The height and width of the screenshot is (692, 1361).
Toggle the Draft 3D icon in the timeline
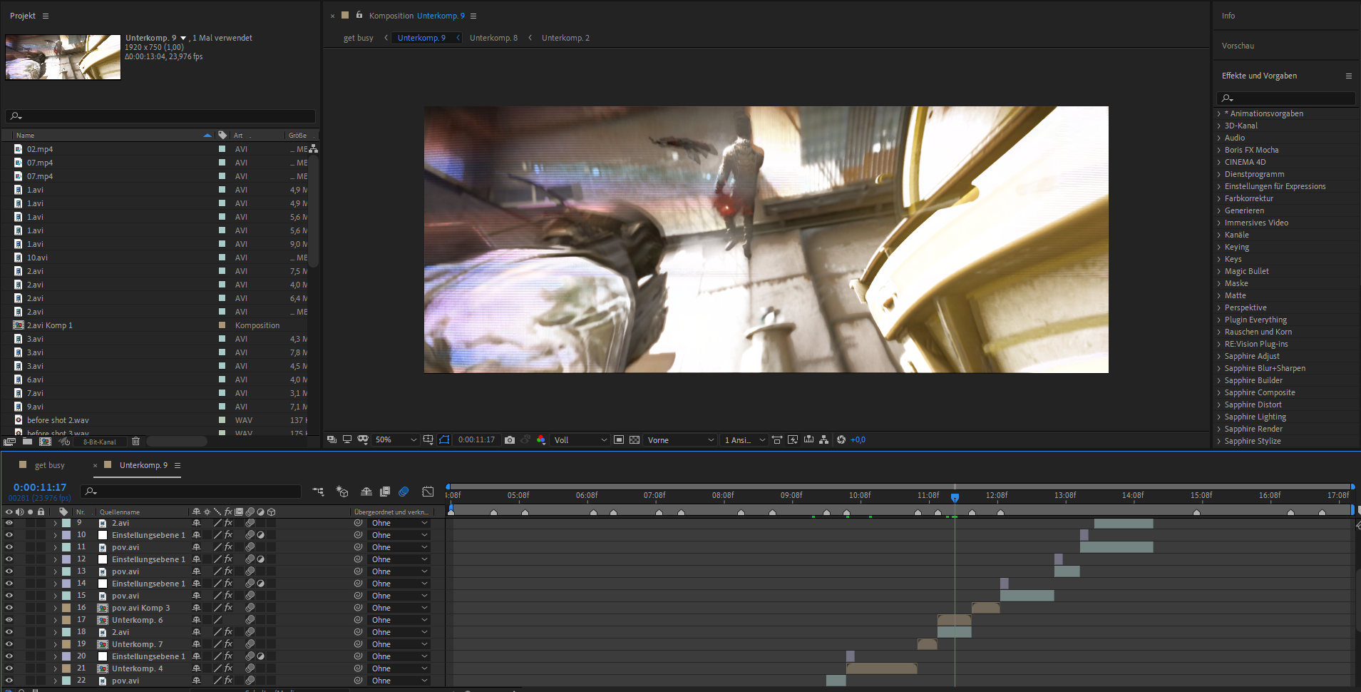[342, 492]
